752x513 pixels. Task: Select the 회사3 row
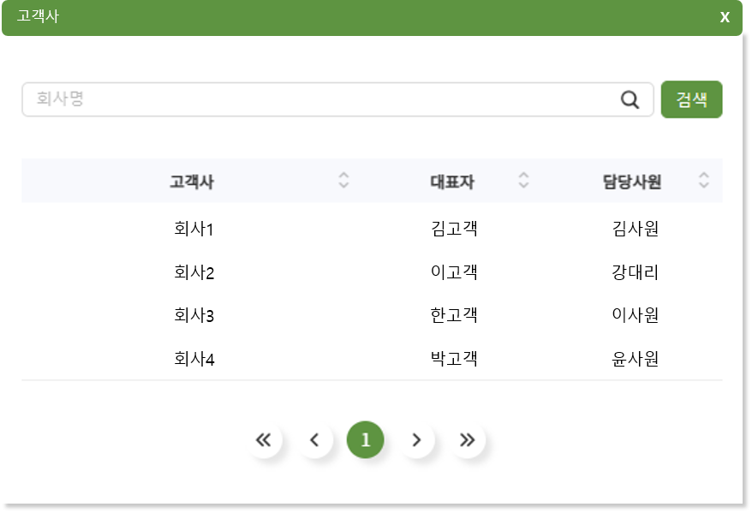pyautogui.click(x=372, y=315)
